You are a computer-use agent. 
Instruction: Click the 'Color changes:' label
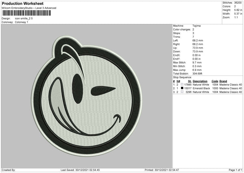point(182,29)
